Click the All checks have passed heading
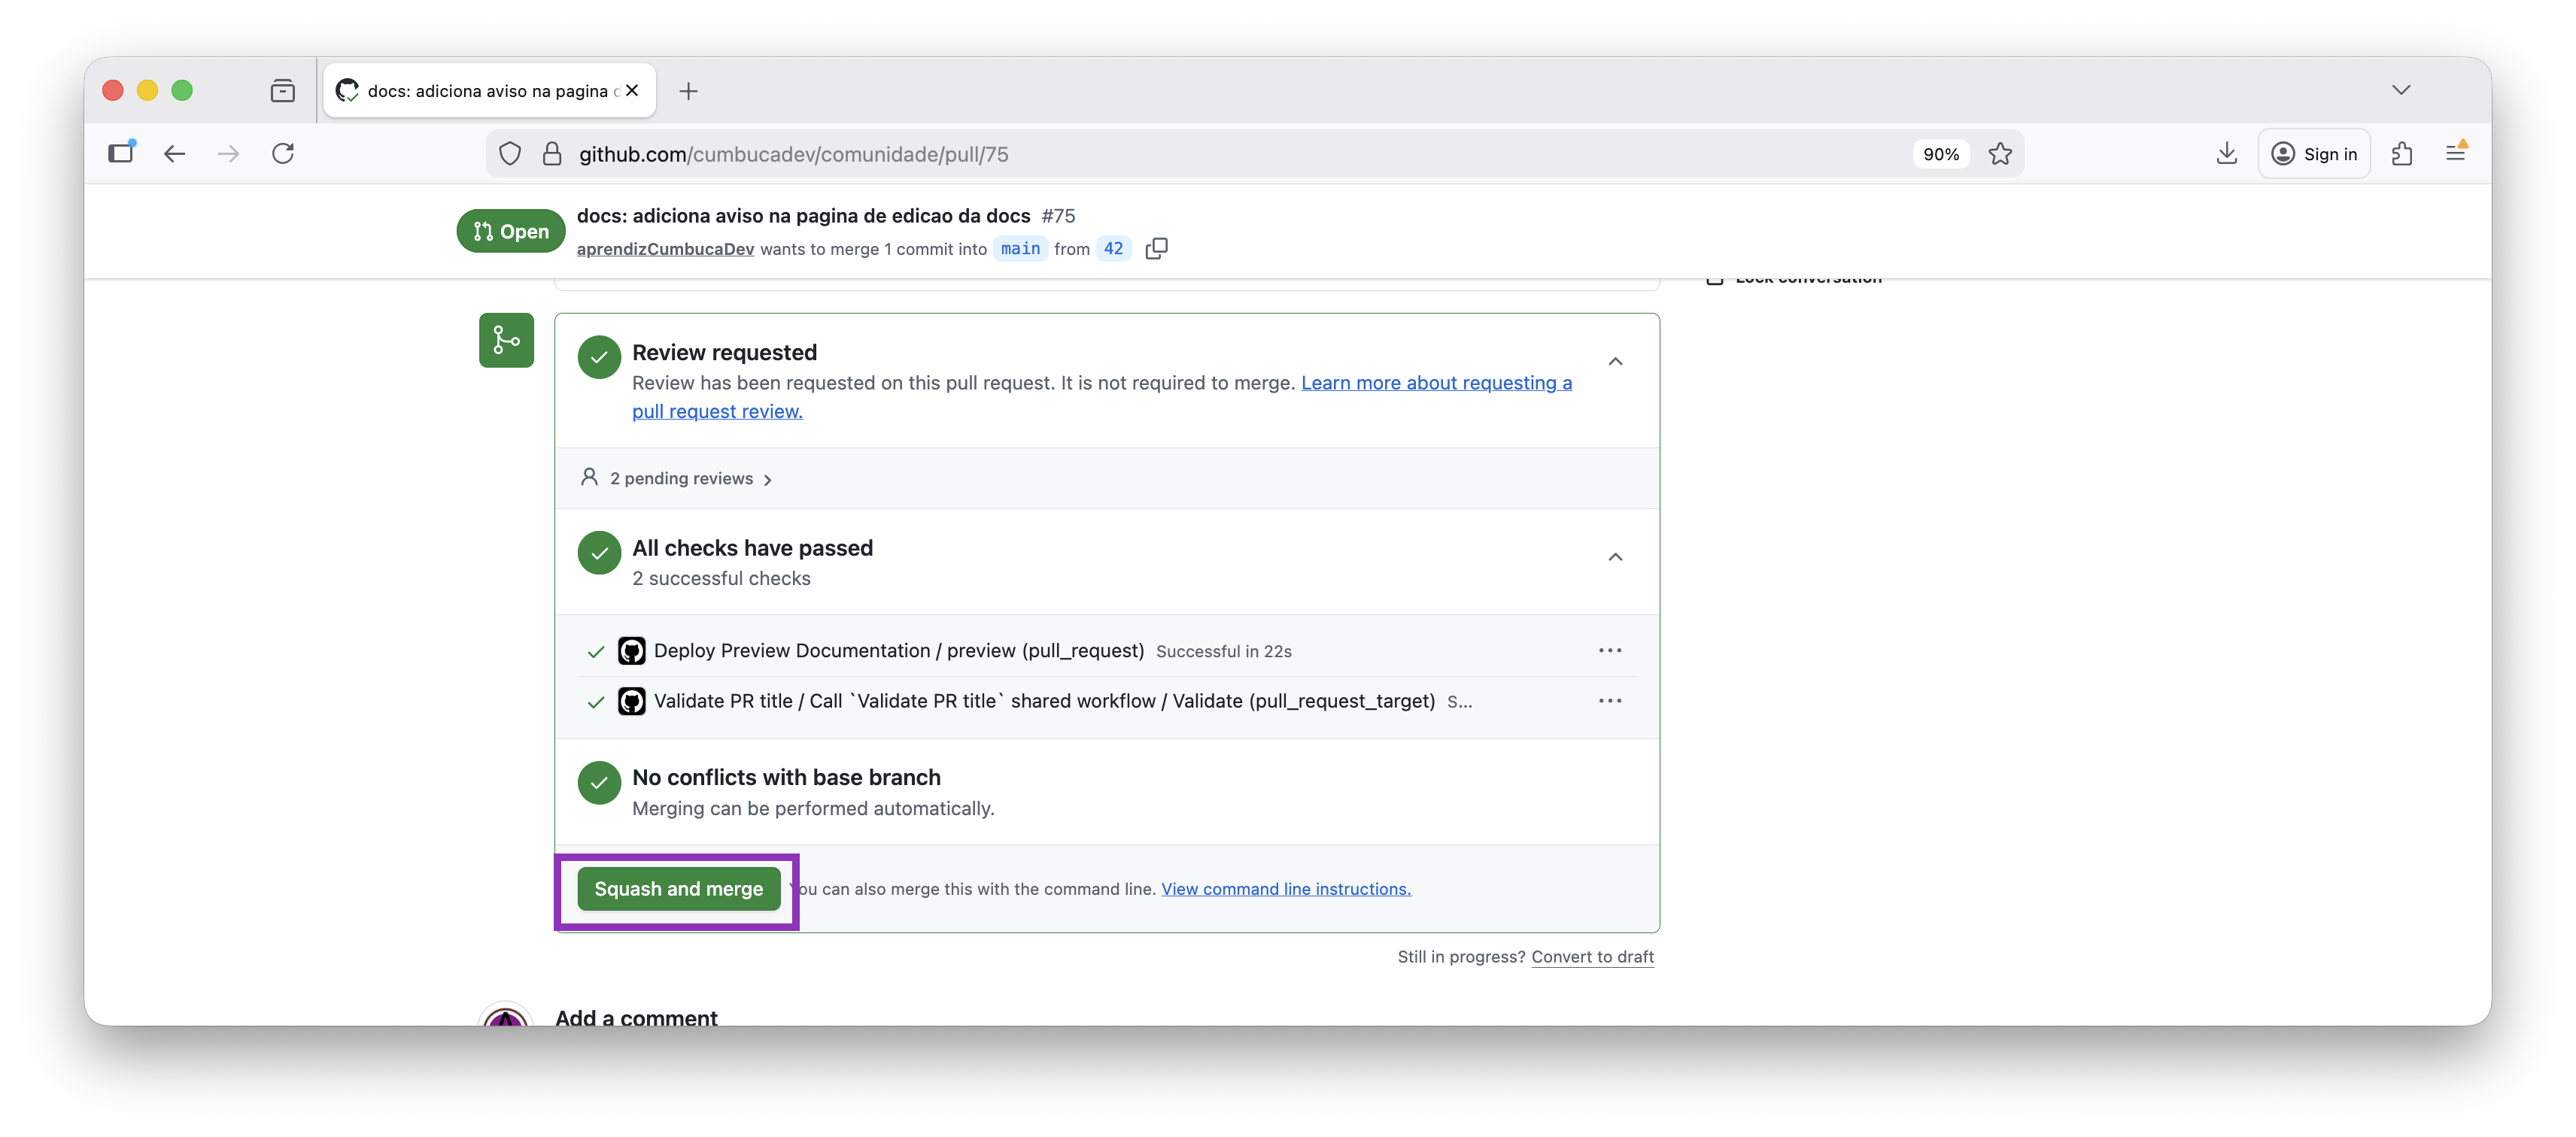2576x1137 pixels. tap(752, 548)
